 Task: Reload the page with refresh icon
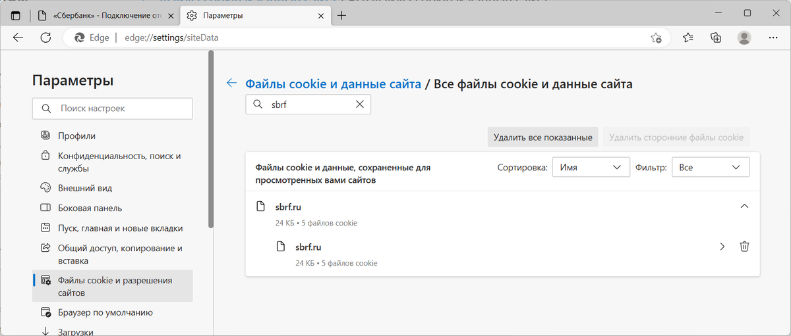pyautogui.click(x=45, y=37)
